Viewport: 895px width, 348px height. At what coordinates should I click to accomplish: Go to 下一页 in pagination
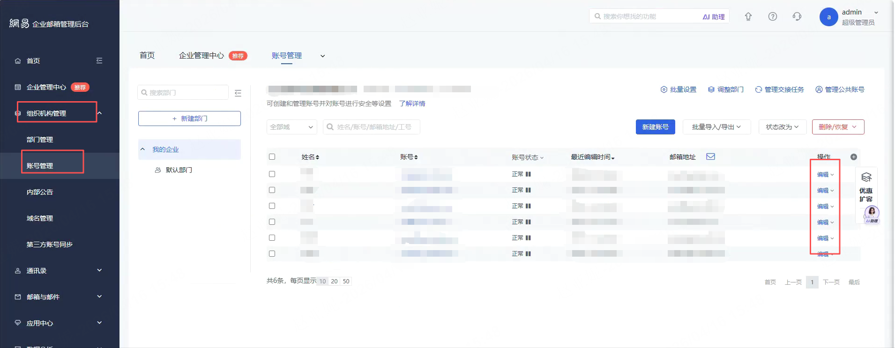tap(831, 282)
